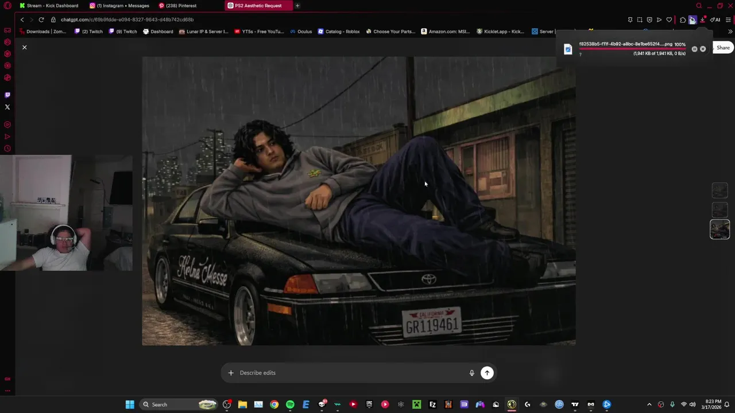
Task: Click the extensions puzzle icon
Action: 683,20
